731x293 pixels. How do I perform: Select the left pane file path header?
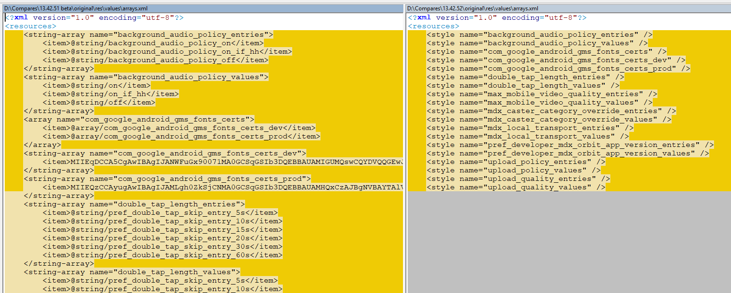point(203,8)
